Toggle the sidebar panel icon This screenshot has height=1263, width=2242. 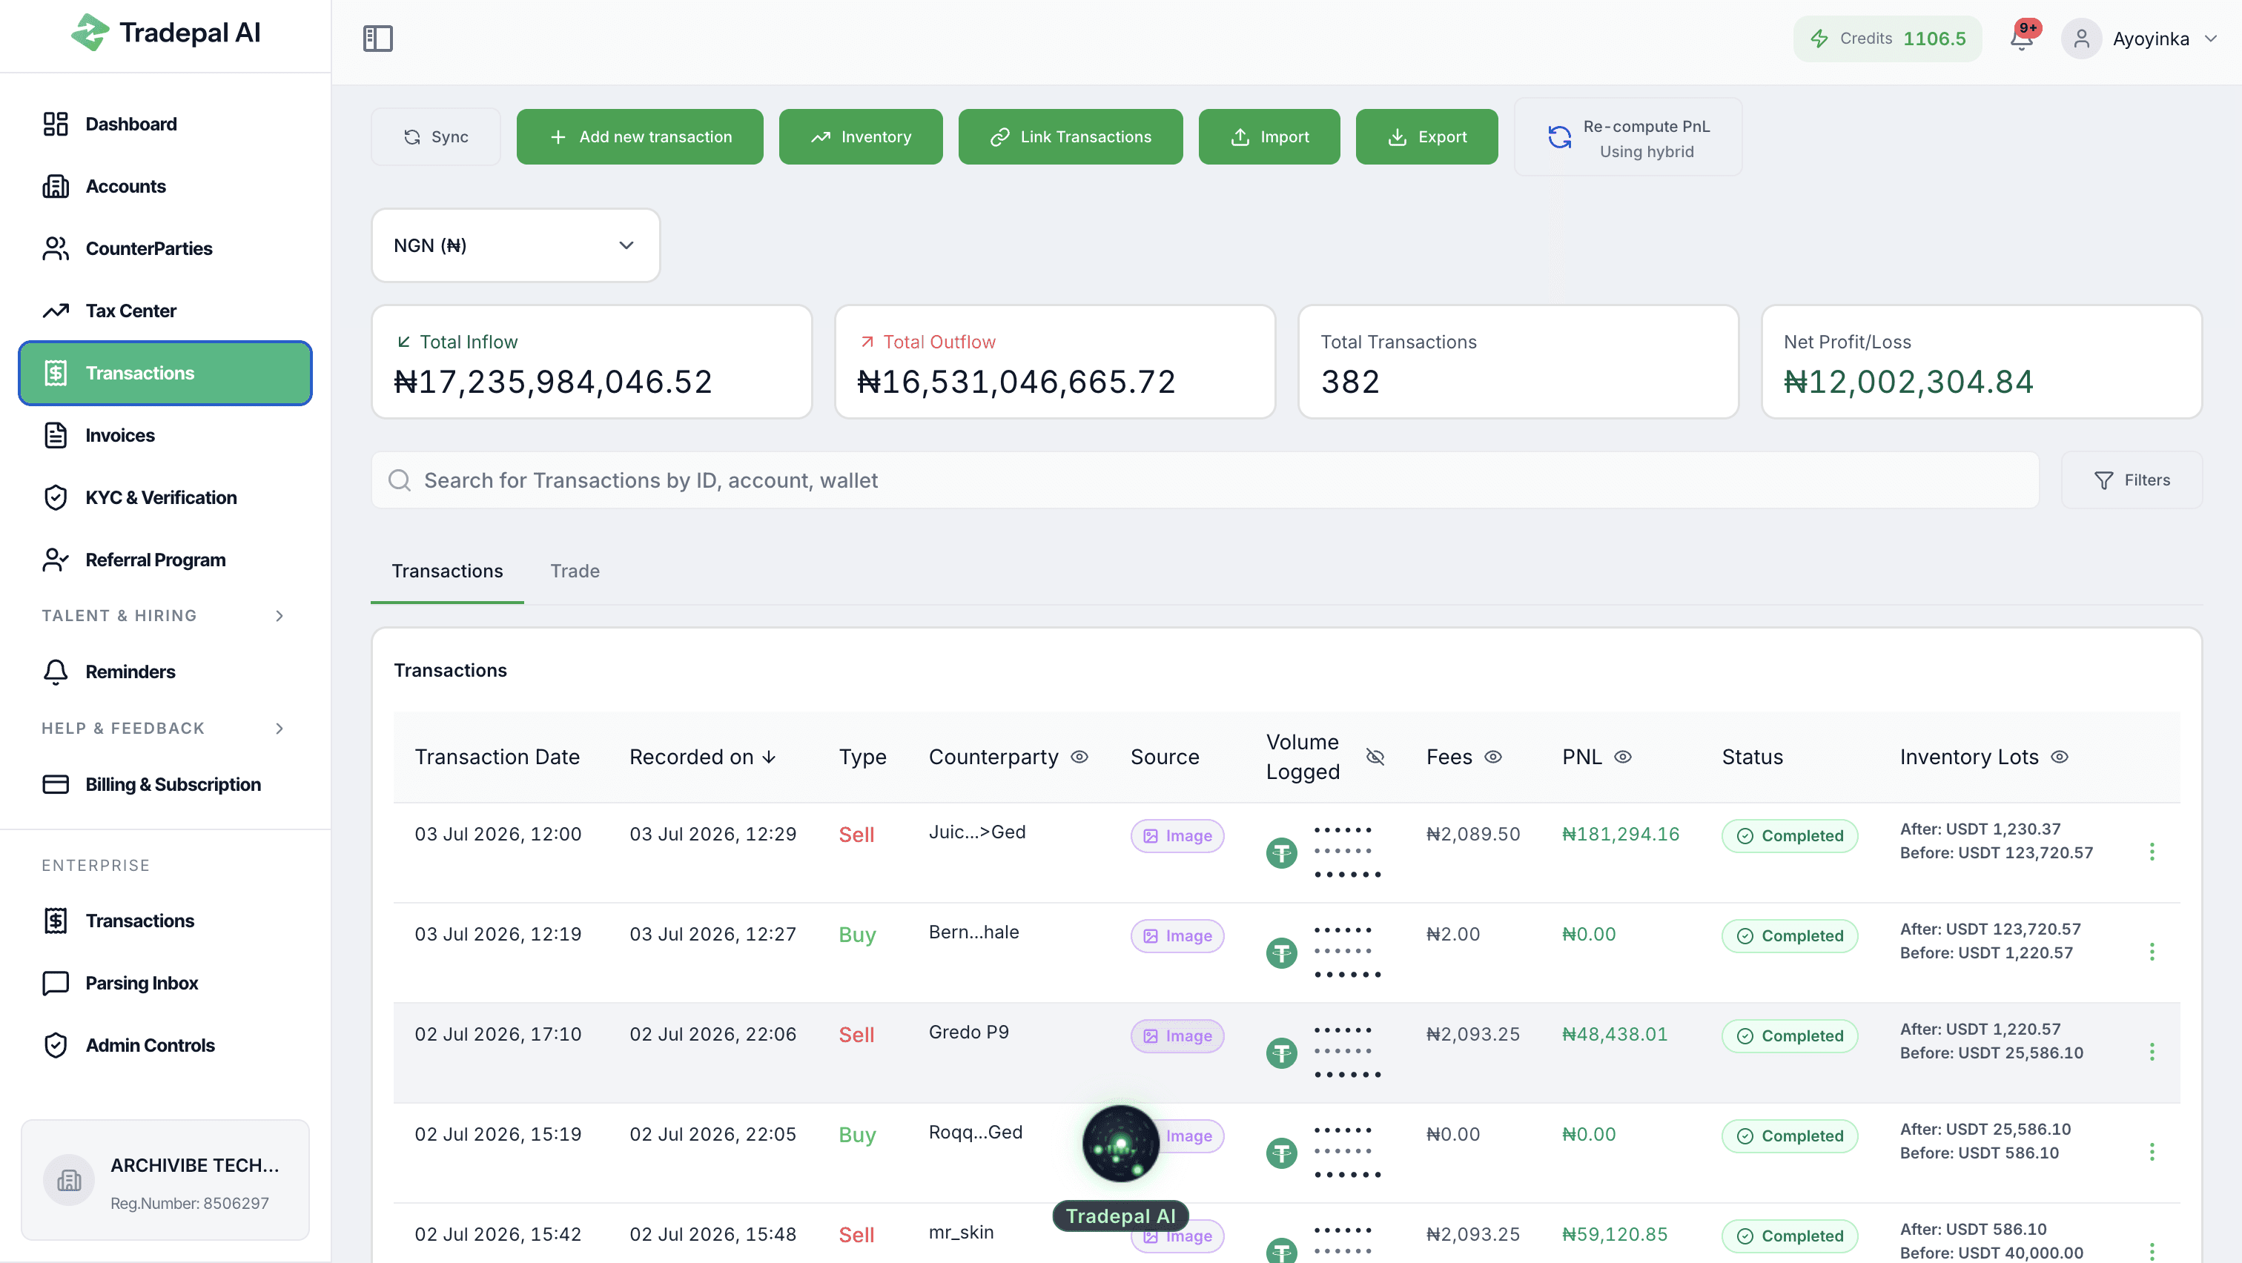click(x=377, y=39)
